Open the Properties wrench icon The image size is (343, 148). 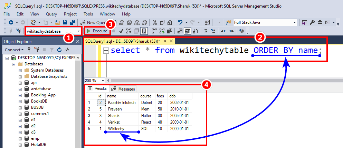312,22
